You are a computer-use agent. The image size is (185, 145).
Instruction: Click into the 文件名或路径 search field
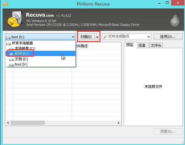point(126,37)
